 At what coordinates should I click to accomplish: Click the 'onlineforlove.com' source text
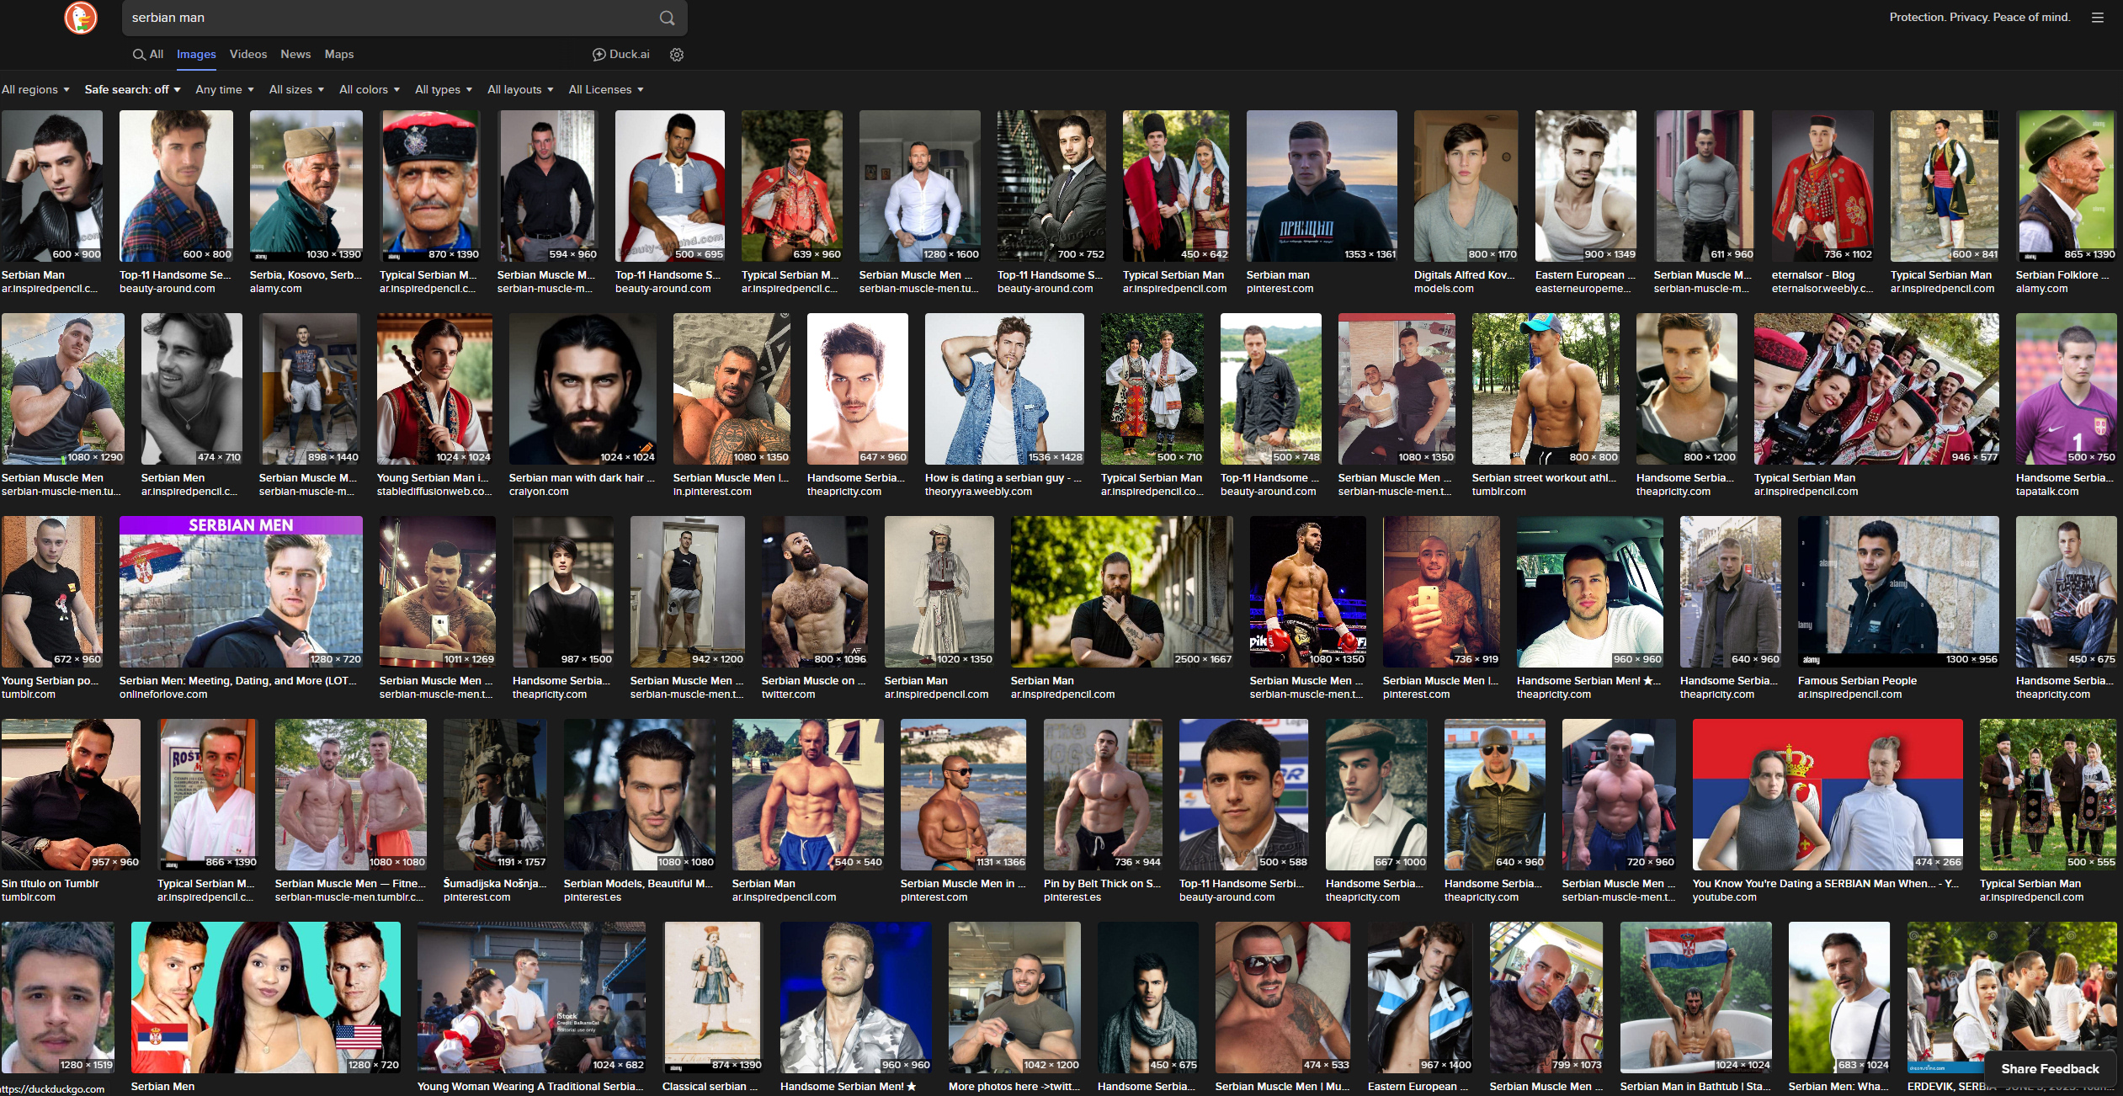click(163, 694)
